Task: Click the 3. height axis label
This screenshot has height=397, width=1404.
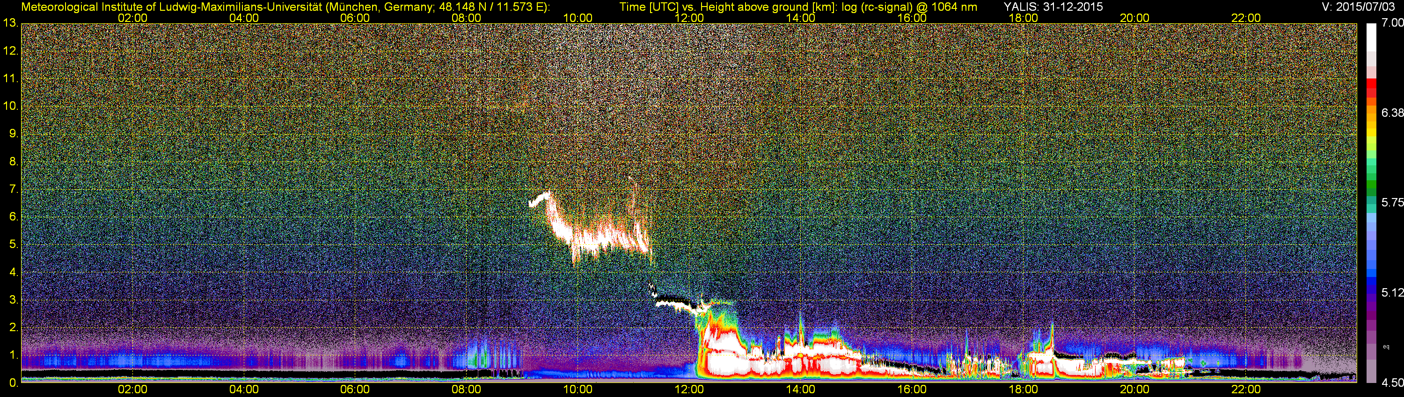Action: [x=14, y=300]
